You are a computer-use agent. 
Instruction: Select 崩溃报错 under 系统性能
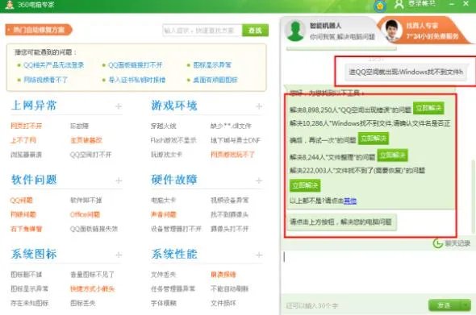pos(223,275)
